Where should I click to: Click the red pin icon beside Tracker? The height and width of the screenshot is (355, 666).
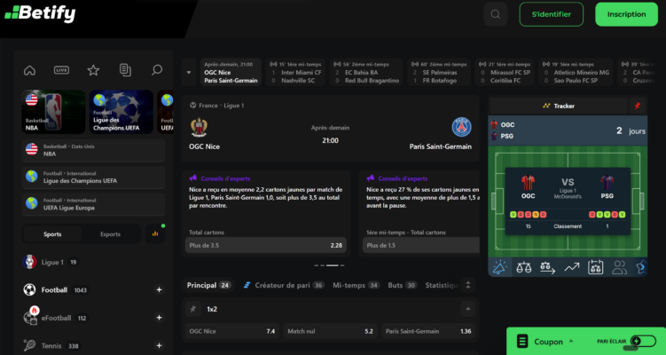click(637, 106)
